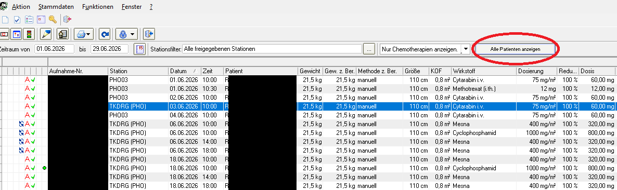Click the end date field 29.06.2026
Image resolution: width=617 pixels, height=190 pixels.
coord(109,49)
